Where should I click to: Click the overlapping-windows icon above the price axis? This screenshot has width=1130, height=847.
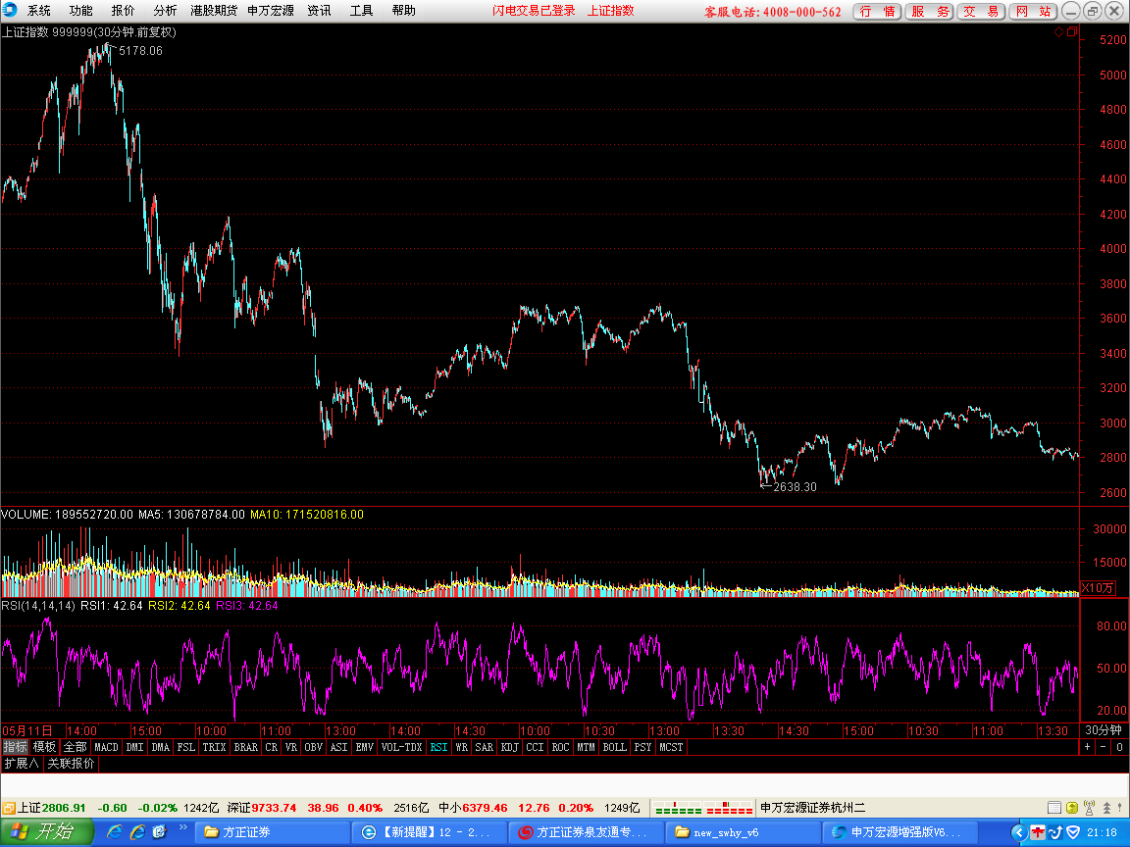pyautogui.click(x=1072, y=31)
